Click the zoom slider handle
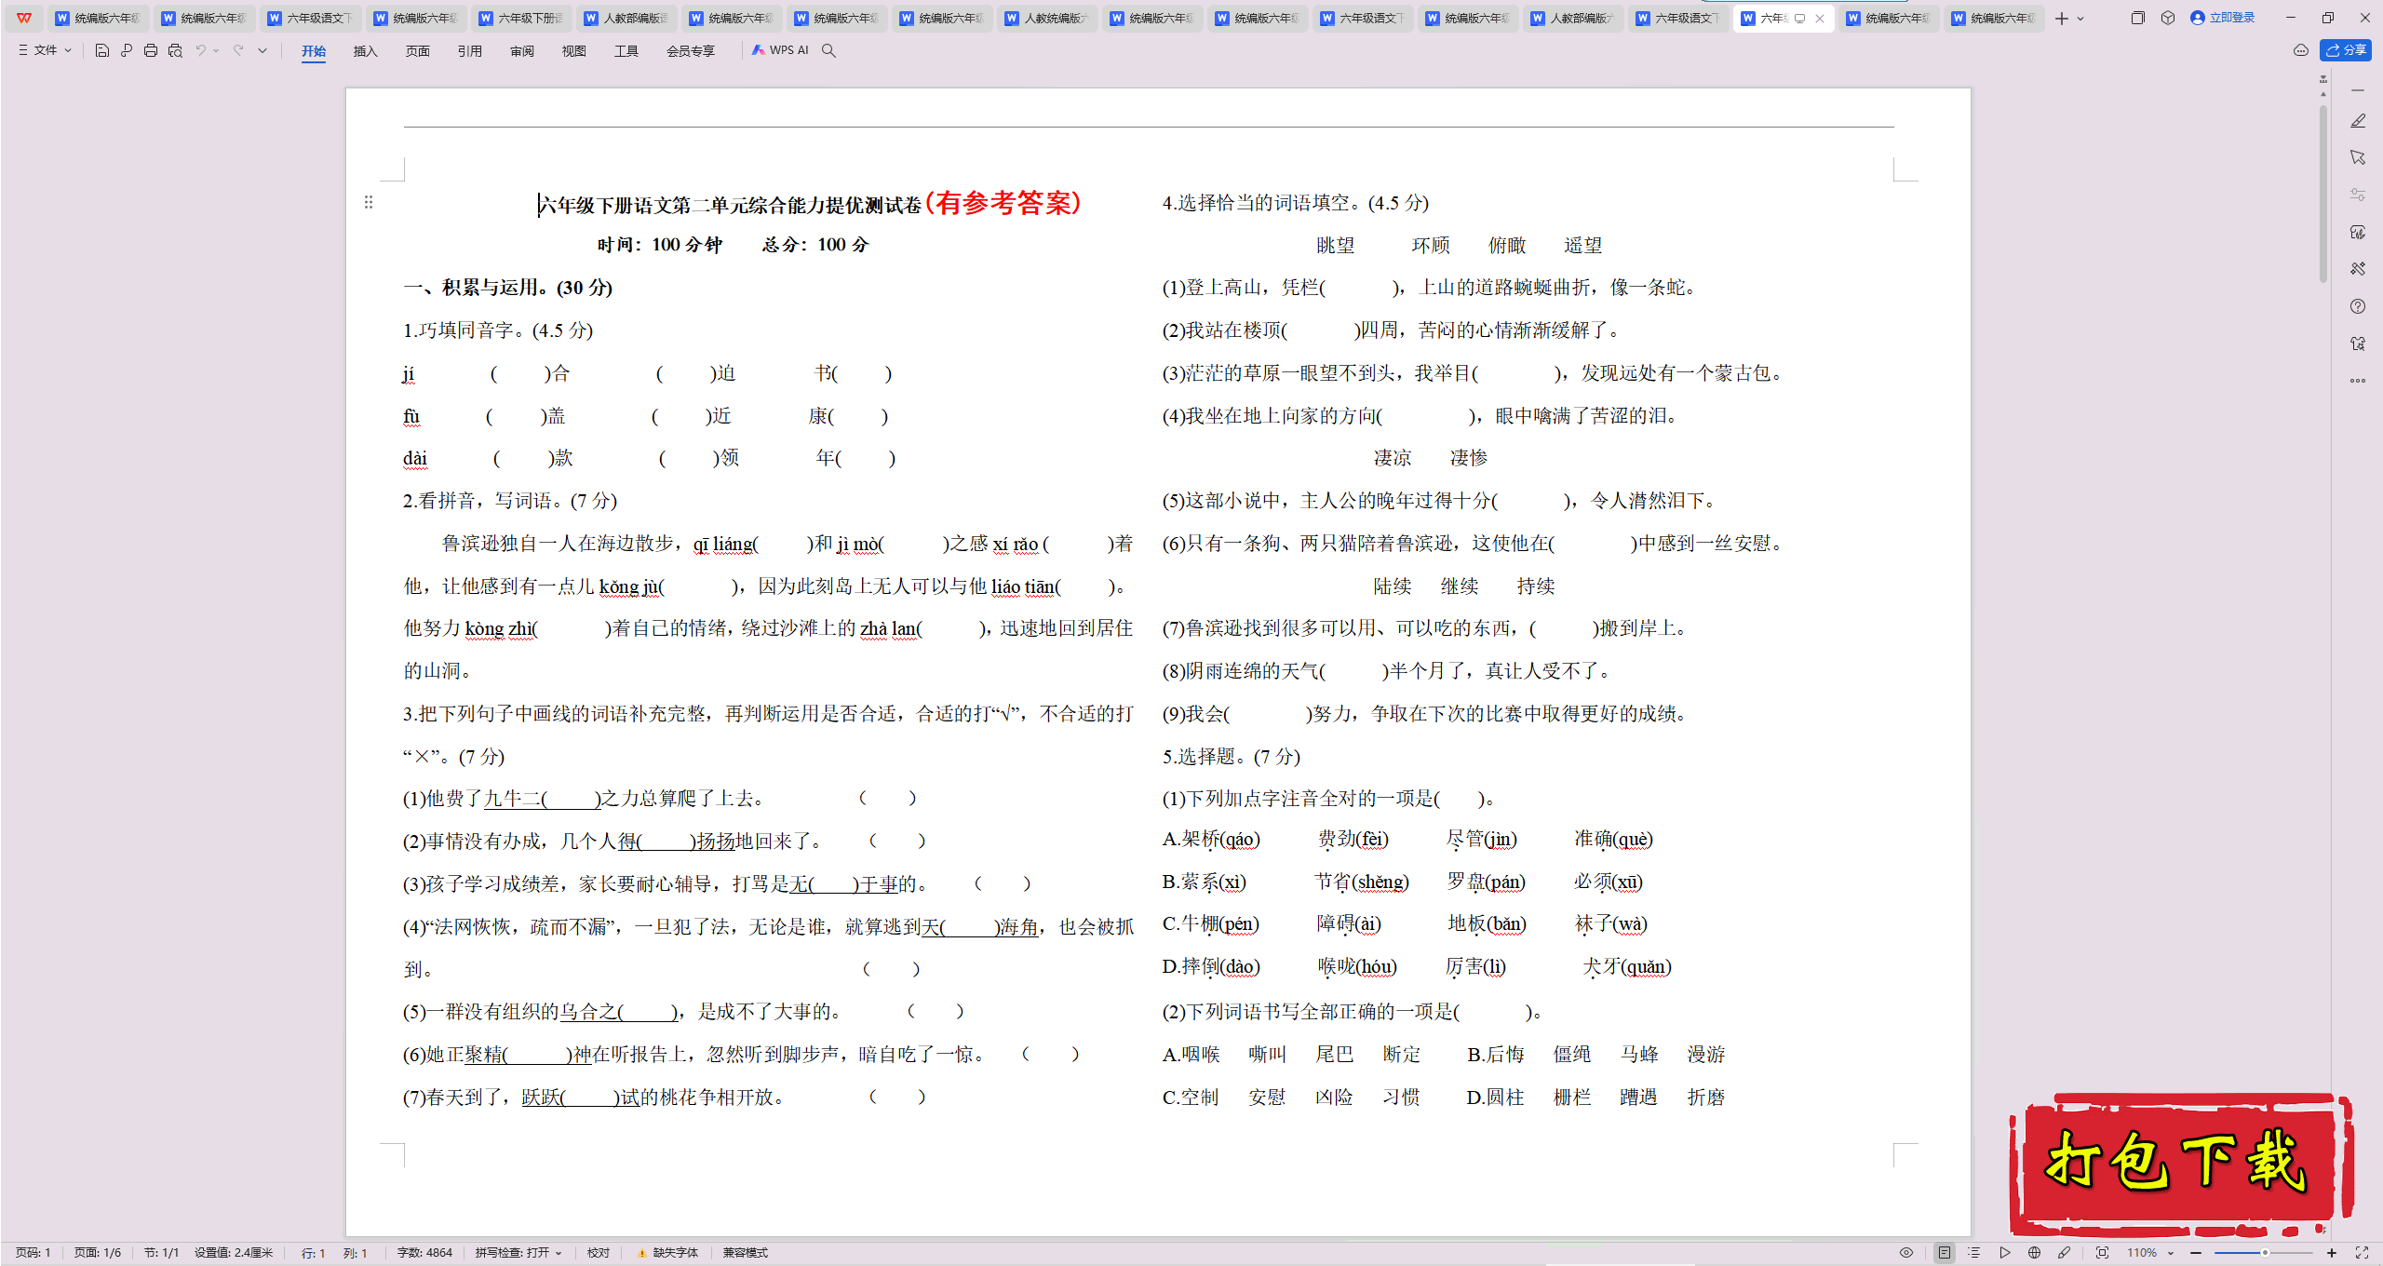The image size is (2383, 1266). coord(2265,1253)
